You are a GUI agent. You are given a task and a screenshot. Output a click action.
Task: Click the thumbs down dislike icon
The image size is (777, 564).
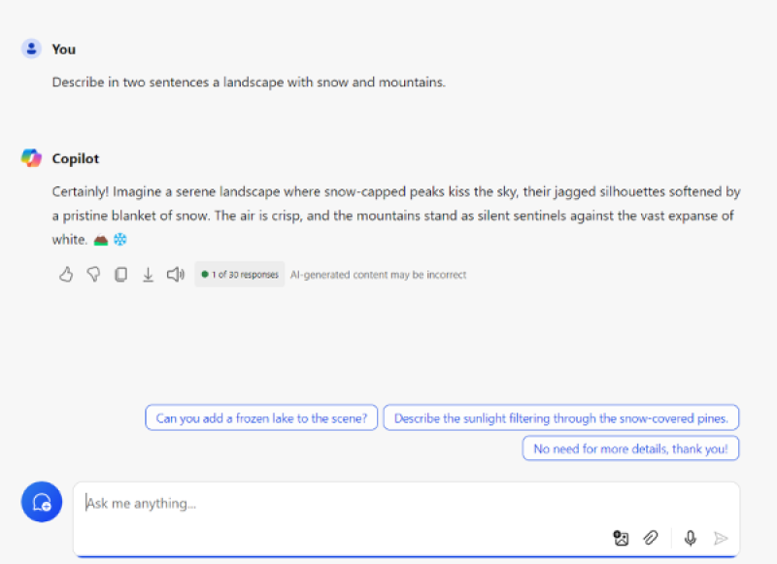coord(93,275)
